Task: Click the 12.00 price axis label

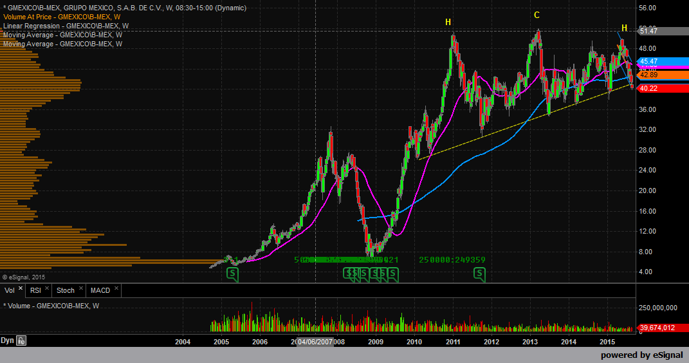Action: click(x=648, y=231)
